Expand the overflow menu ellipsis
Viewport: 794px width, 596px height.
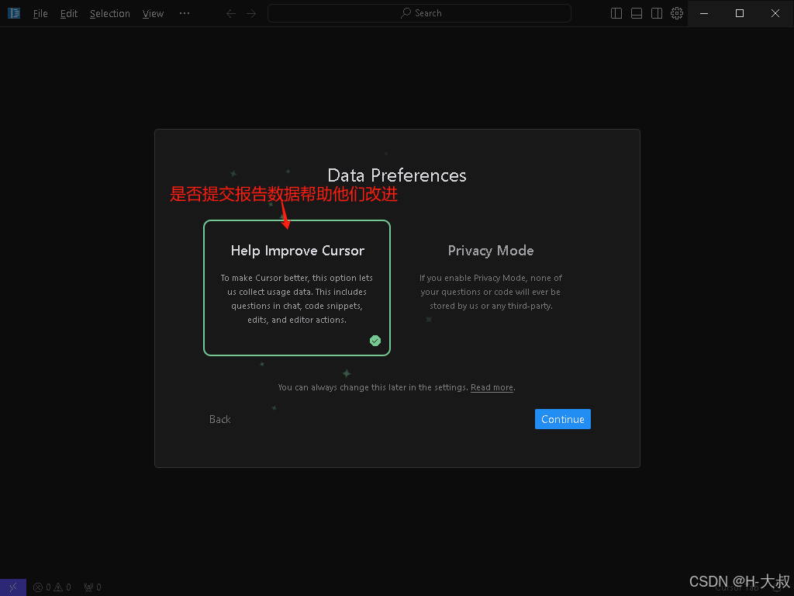pyautogui.click(x=185, y=13)
